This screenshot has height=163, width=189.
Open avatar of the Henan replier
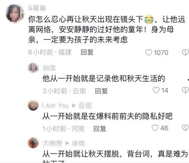pos(33,106)
